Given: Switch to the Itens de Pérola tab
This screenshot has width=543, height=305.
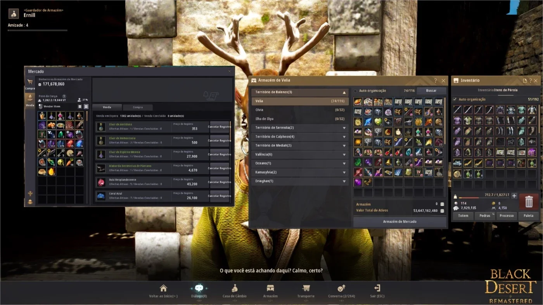Looking at the screenshot, I should (x=506, y=90).
